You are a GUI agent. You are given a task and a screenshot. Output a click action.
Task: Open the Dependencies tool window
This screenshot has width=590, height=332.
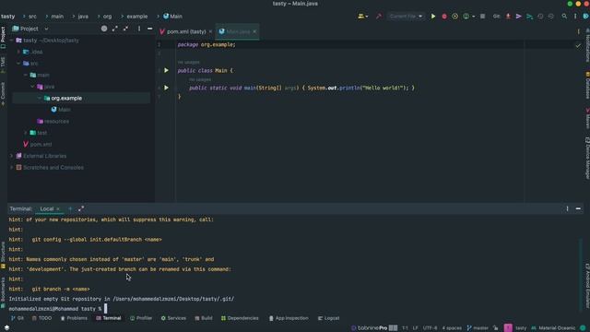240,318
